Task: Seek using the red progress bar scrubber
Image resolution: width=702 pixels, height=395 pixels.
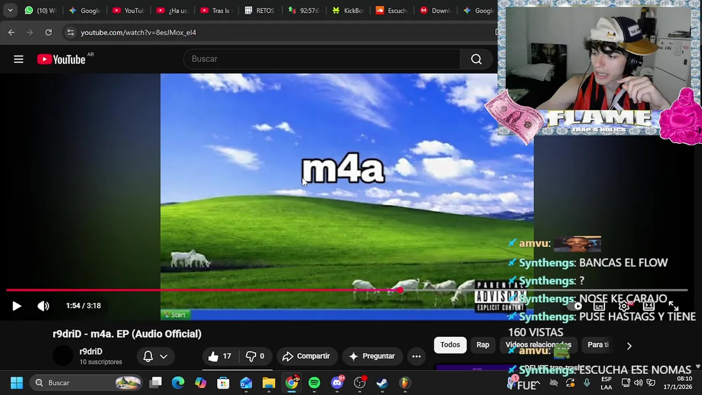Action: [x=400, y=290]
